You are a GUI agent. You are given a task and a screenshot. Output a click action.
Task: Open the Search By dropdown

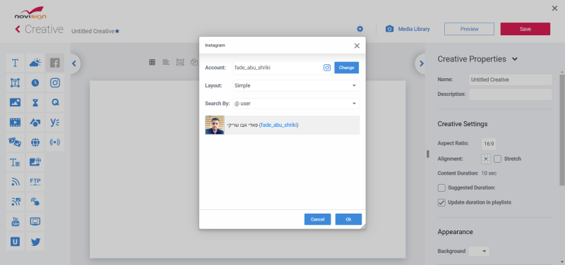tap(296, 104)
